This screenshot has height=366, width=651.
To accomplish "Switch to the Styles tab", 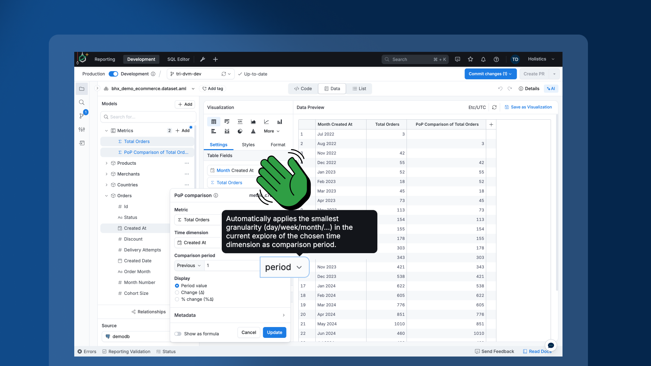I will click(x=248, y=145).
